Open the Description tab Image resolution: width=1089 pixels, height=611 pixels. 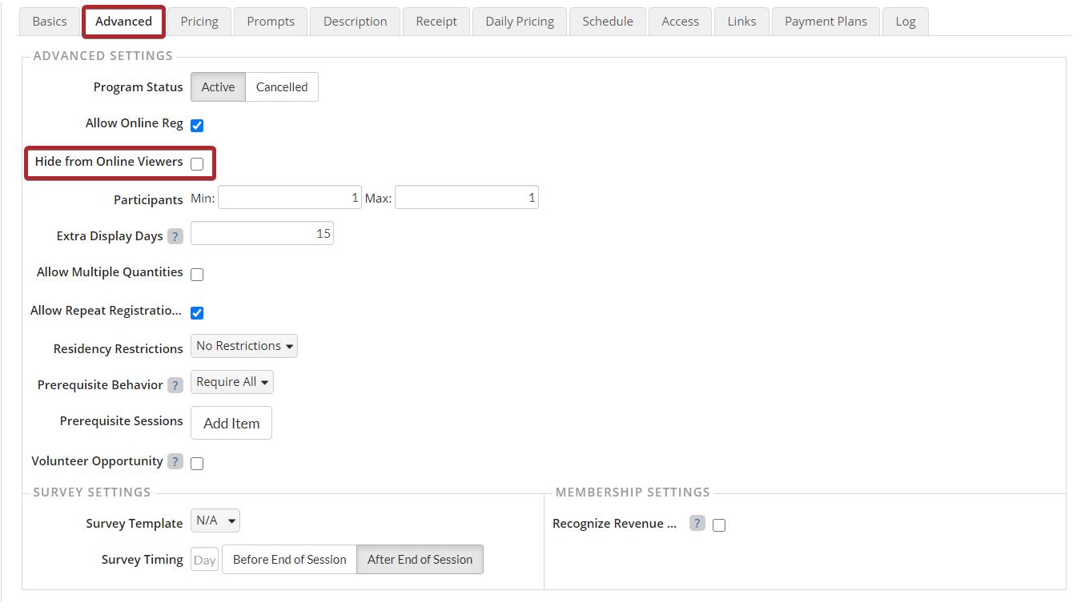[x=356, y=22]
